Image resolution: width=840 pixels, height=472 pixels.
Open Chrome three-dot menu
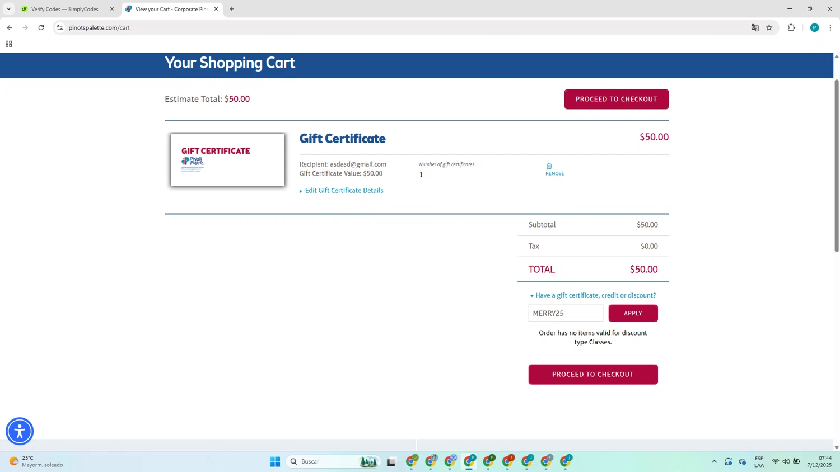tap(830, 27)
